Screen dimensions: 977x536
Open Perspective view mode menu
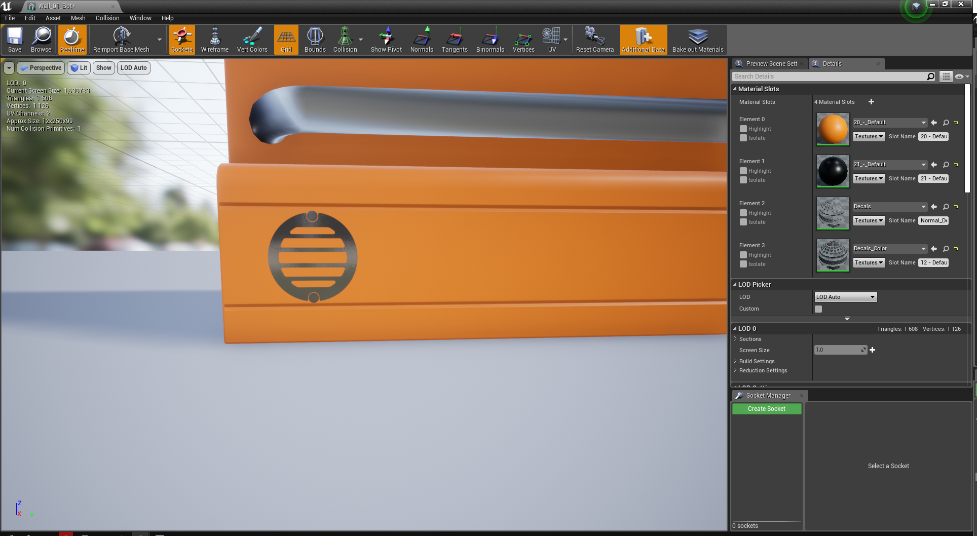point(41,68)
